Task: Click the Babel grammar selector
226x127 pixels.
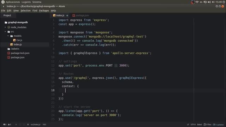Action: tap(200, 125)
